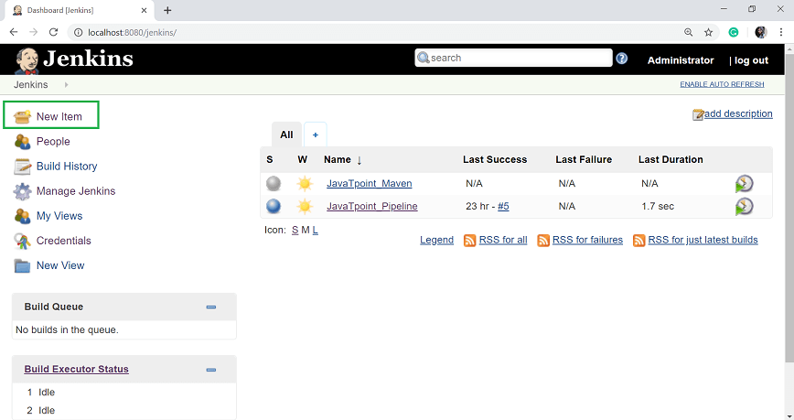Open build #5 link

pyautogui.click(x=503, y=206)
